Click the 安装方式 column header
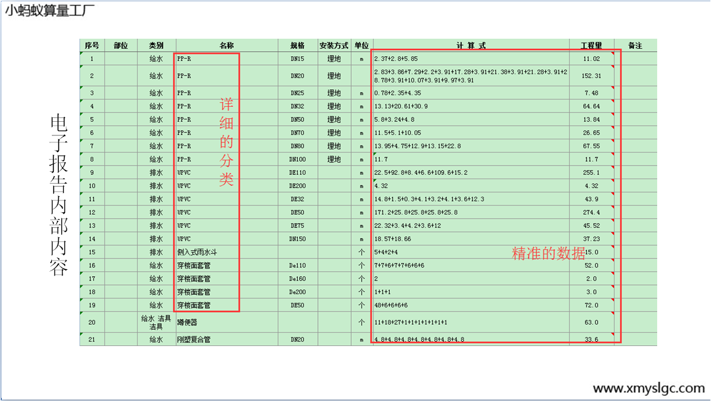This screenshot has height=401, width=711. 334,46
